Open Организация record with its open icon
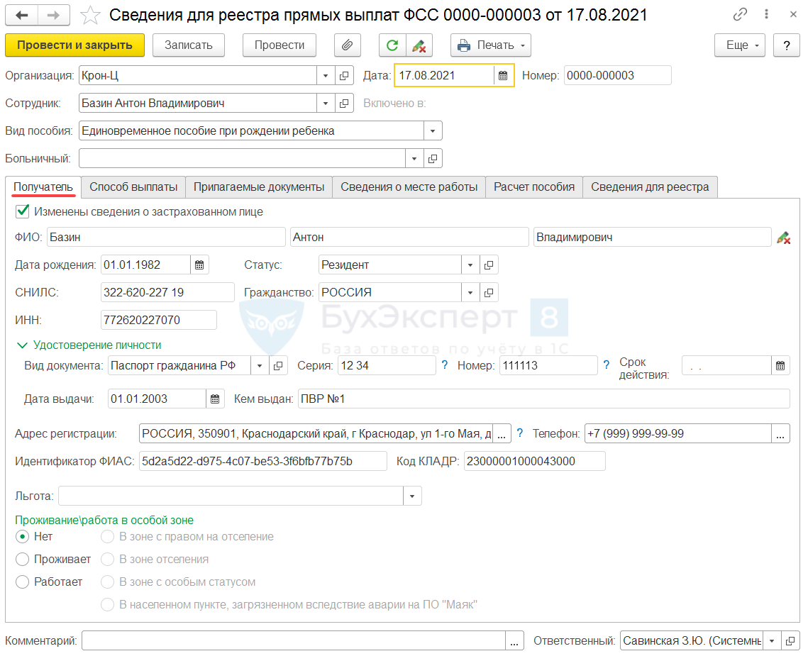The height and width of the screenshot is (656, 808). [x=344, y=76]
